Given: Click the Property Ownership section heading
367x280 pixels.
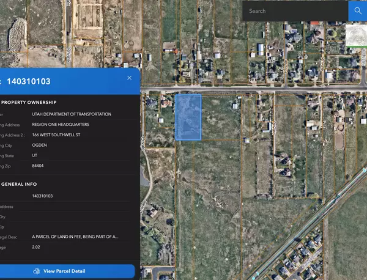Looking at the screenshot, I should 29,102.
